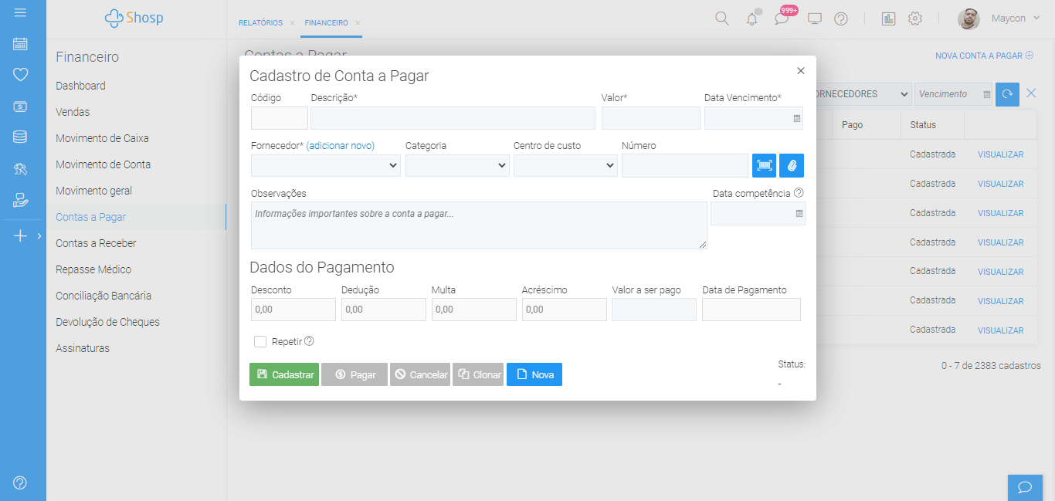Click the help circle icon in top bar

841,19
